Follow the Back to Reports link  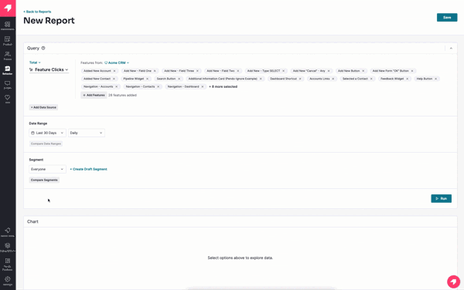coord(37,12)
